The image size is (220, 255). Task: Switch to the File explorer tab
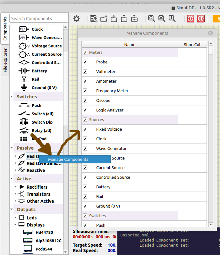[x=5, y=60]
